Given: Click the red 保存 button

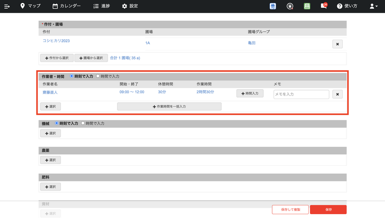Looking at the screenshot, I should click(328, 210).
